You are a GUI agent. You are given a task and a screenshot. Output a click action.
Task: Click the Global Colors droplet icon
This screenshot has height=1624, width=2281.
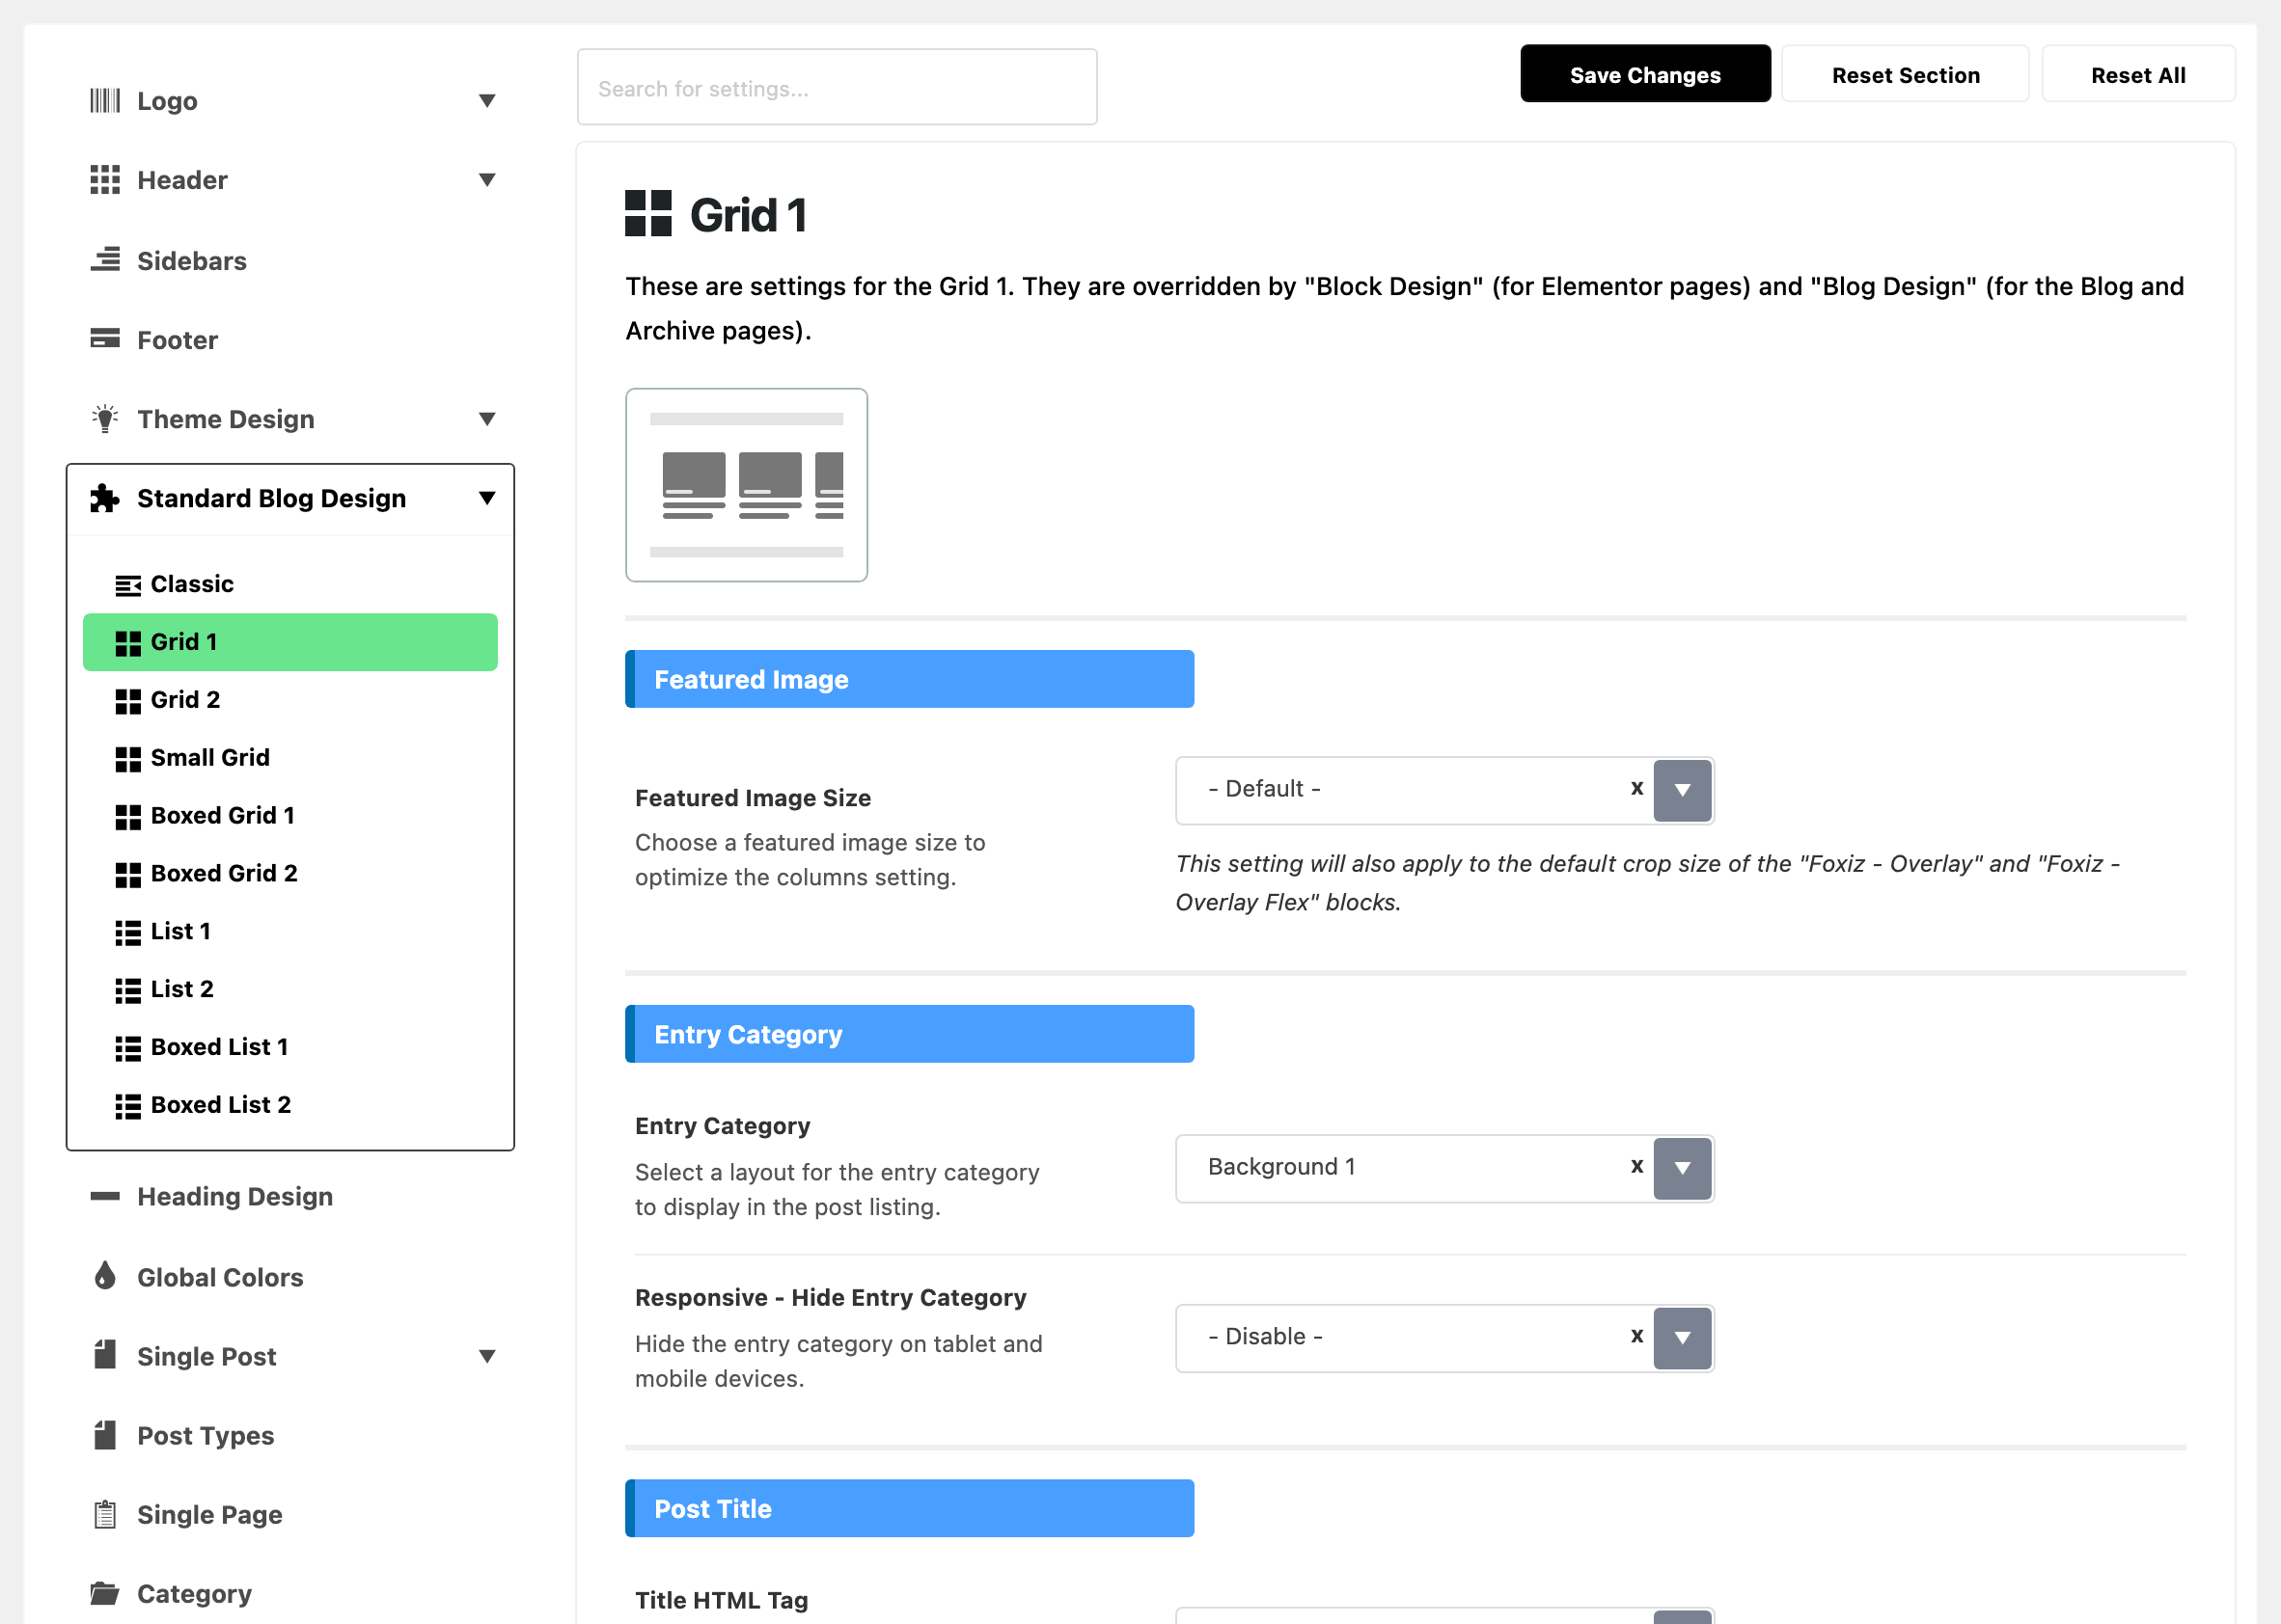coord(105,1276)
